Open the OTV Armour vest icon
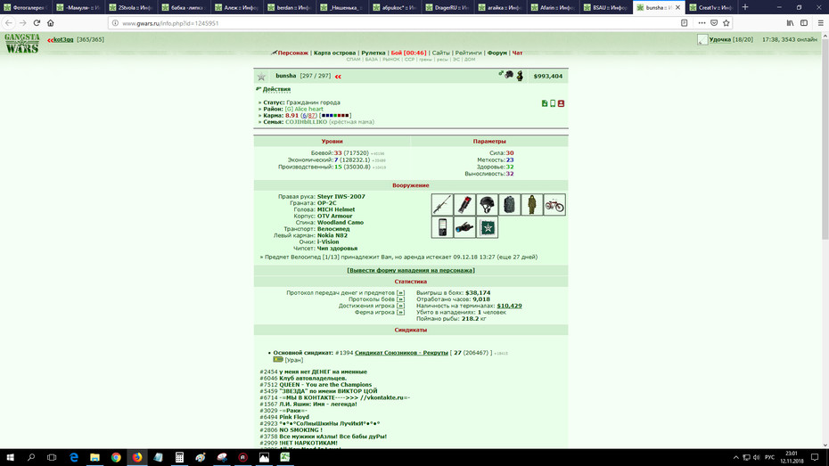This screenshot has width=829, height=466. point(509,204)
